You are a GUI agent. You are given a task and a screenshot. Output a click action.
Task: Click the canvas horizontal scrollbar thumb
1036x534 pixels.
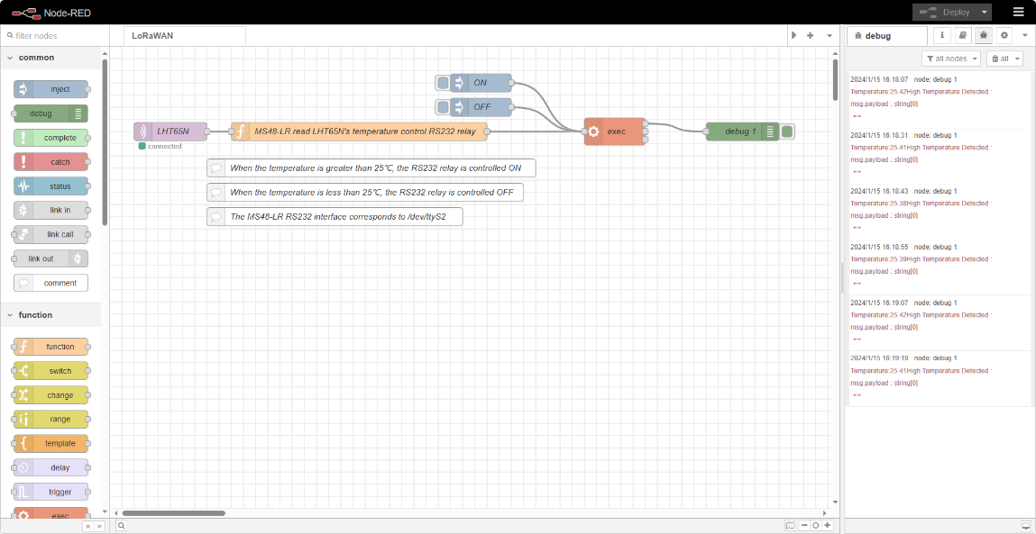pos(174,513)
